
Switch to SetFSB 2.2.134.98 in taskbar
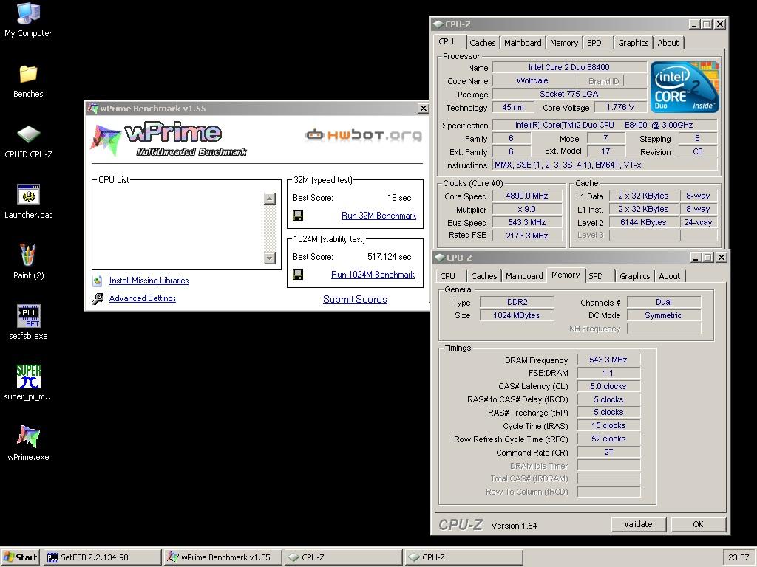tap(102, 557)
